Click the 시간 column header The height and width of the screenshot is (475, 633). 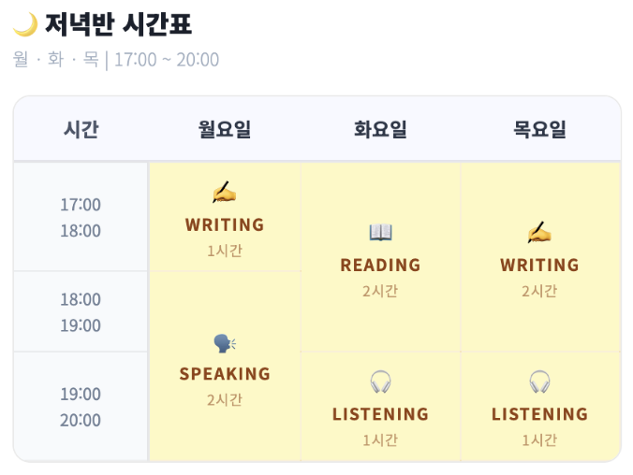point(81,129)
